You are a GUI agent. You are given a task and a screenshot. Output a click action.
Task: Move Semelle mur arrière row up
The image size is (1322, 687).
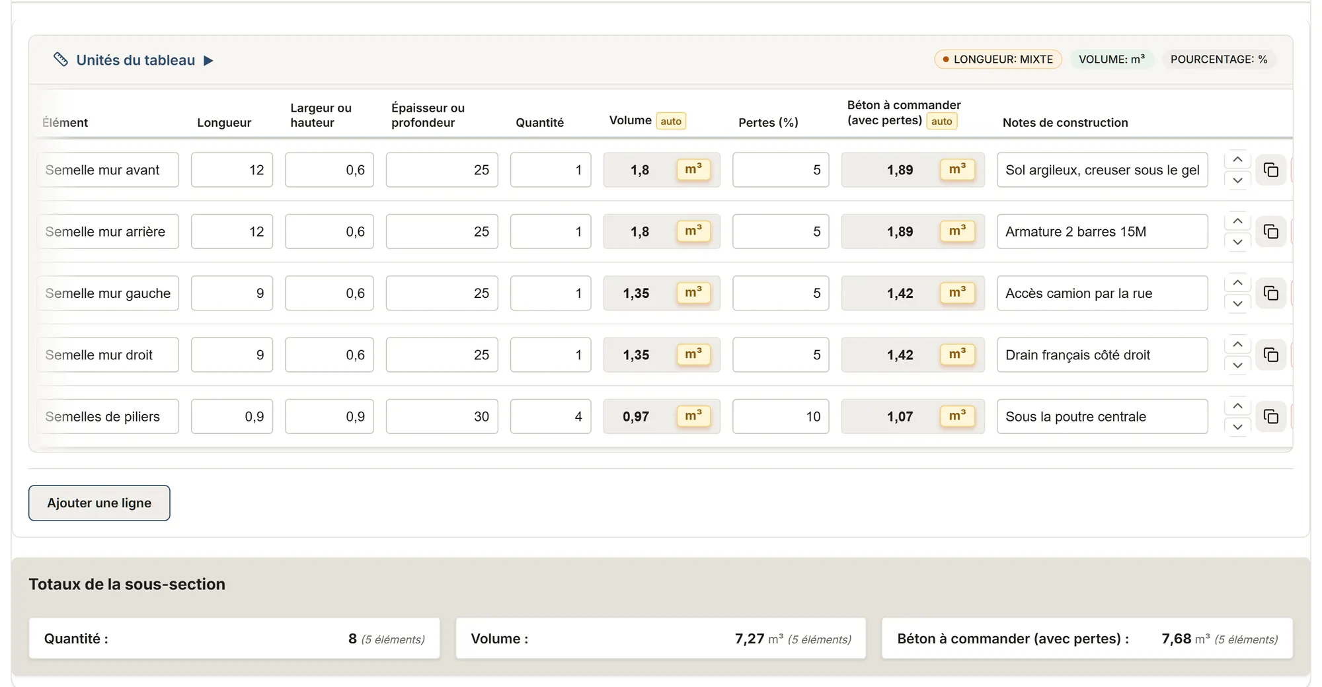(x=1237, y=221)
